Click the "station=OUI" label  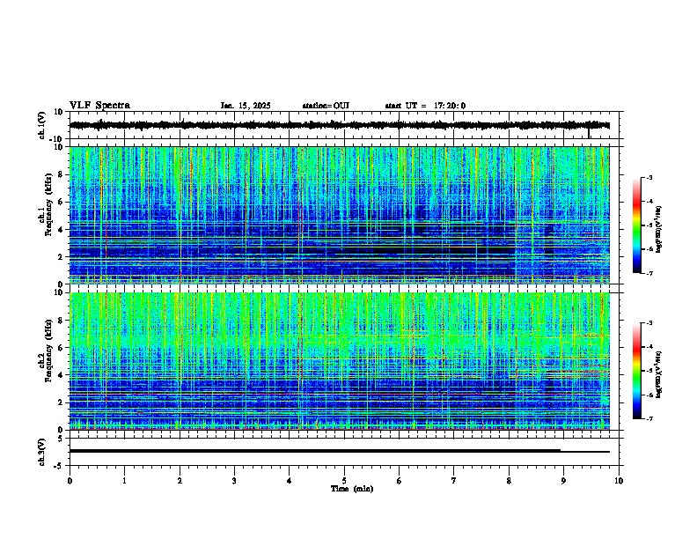[326, 106]
